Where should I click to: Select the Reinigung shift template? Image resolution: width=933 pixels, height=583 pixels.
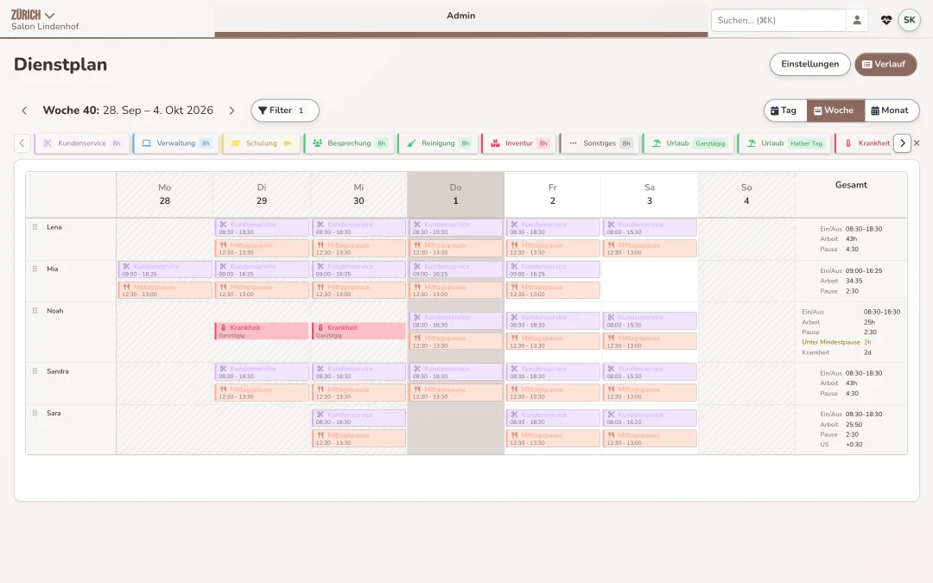click(439, 143)
